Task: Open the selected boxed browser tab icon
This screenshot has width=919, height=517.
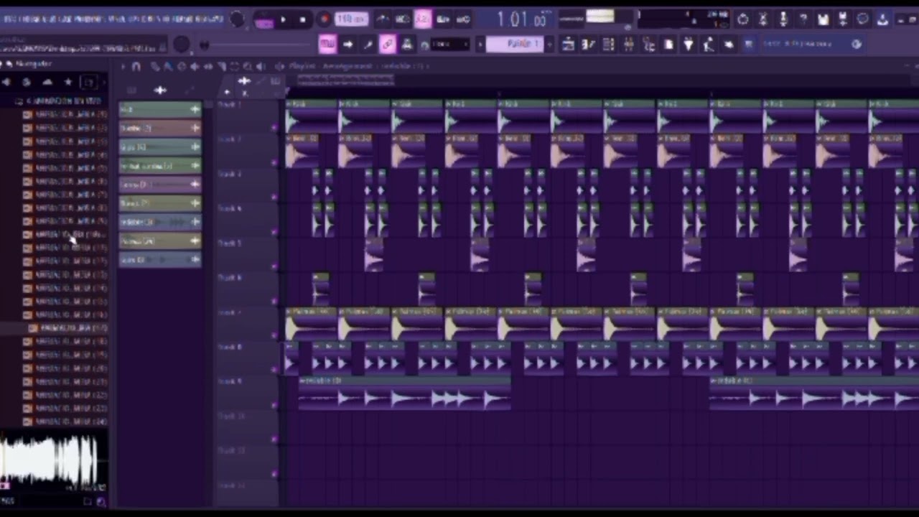Action: coord(88,82)
